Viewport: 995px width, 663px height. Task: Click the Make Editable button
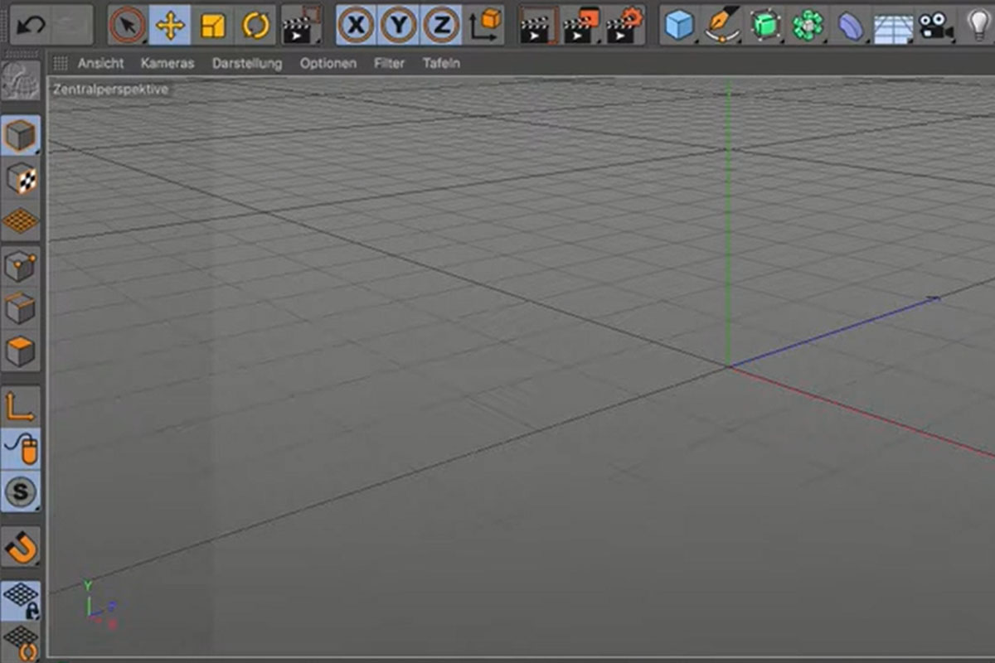click(21, 80)
